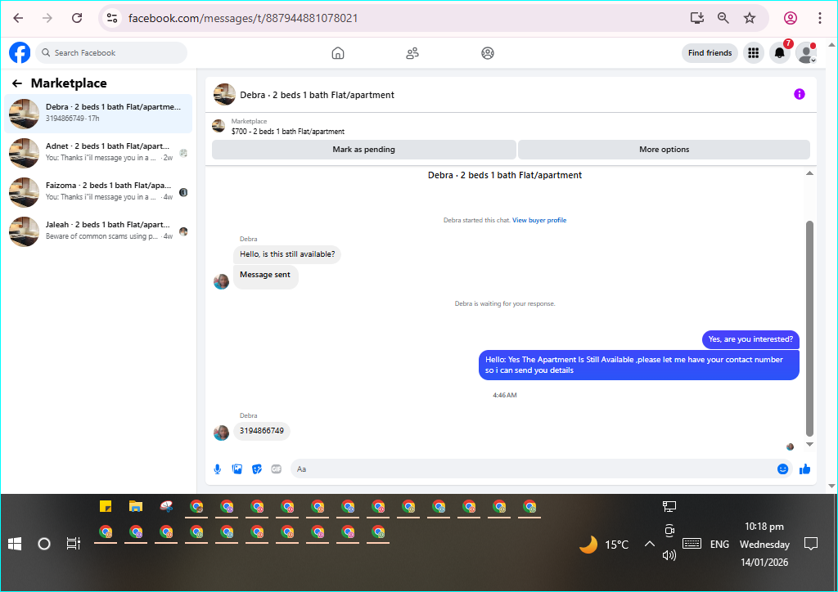Go to the Facebook Home icon
Image resolution: width=838 pixels, height=592 pixels.
[338, 53]
